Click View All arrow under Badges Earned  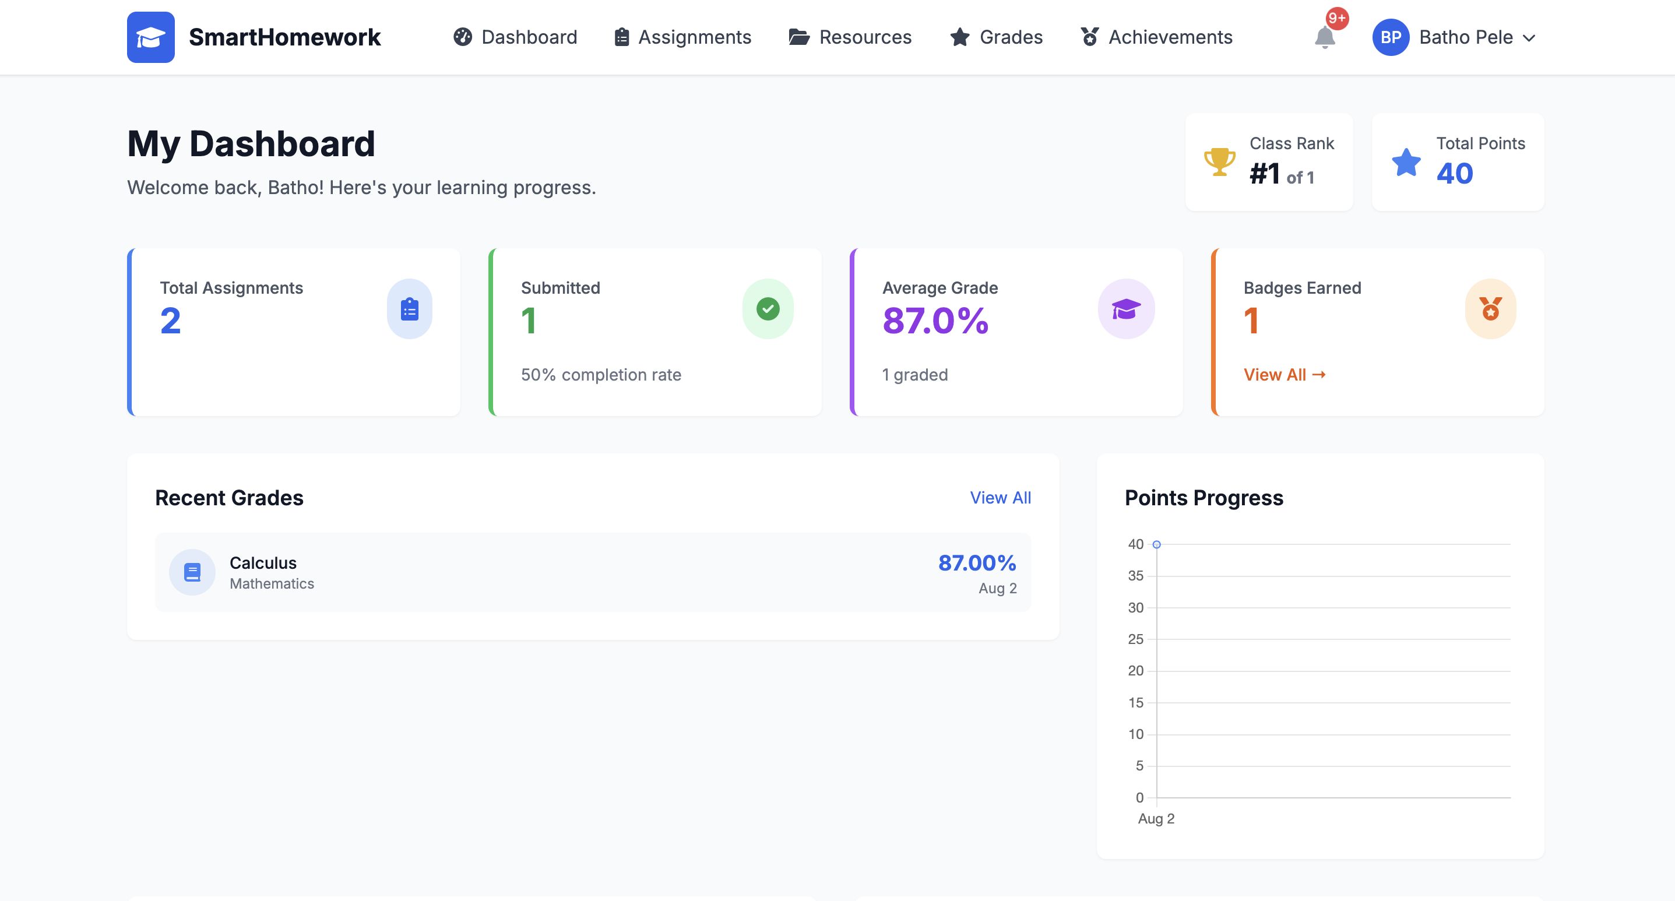coord(1284,374)
